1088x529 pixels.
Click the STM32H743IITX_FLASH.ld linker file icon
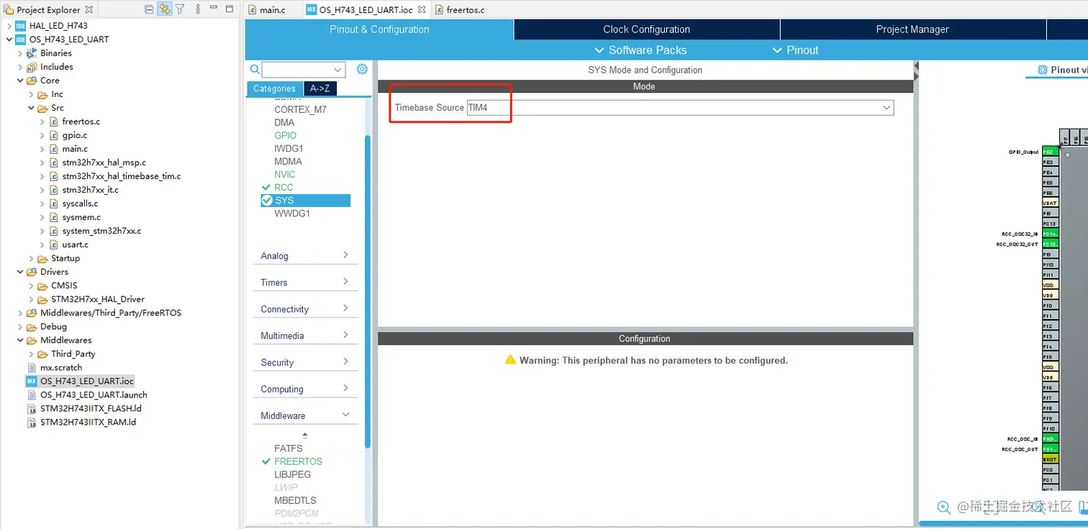(x=32, y=408)
